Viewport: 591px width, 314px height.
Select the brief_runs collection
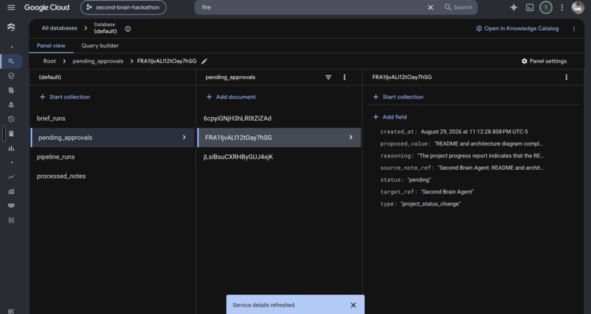[x=113, y=118]
